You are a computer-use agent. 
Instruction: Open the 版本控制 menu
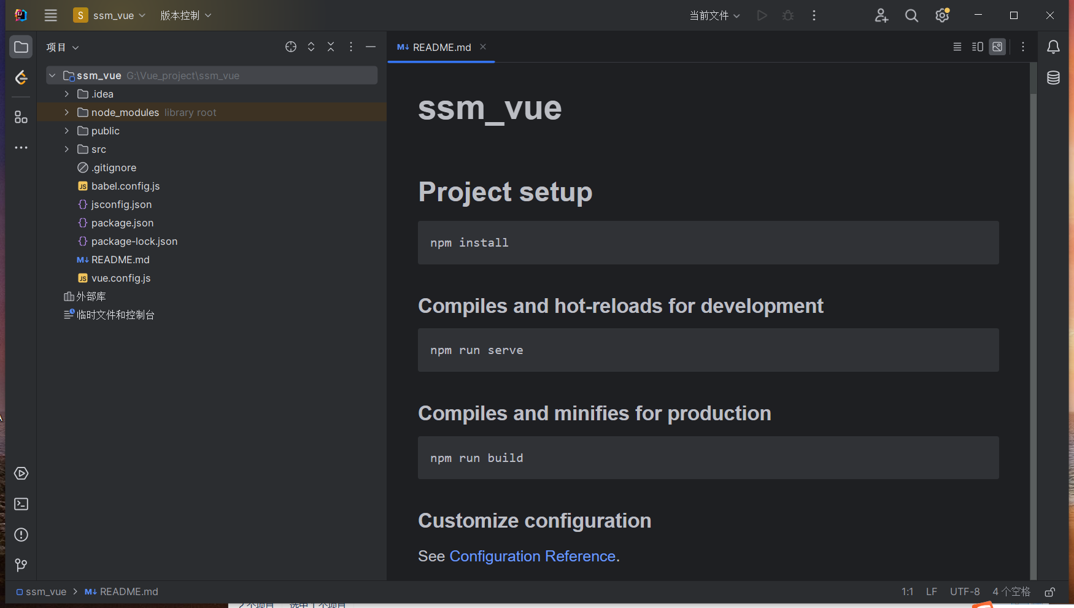pos(185,16)
